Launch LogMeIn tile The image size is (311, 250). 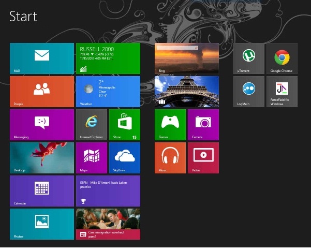click(x=249, y=92)
